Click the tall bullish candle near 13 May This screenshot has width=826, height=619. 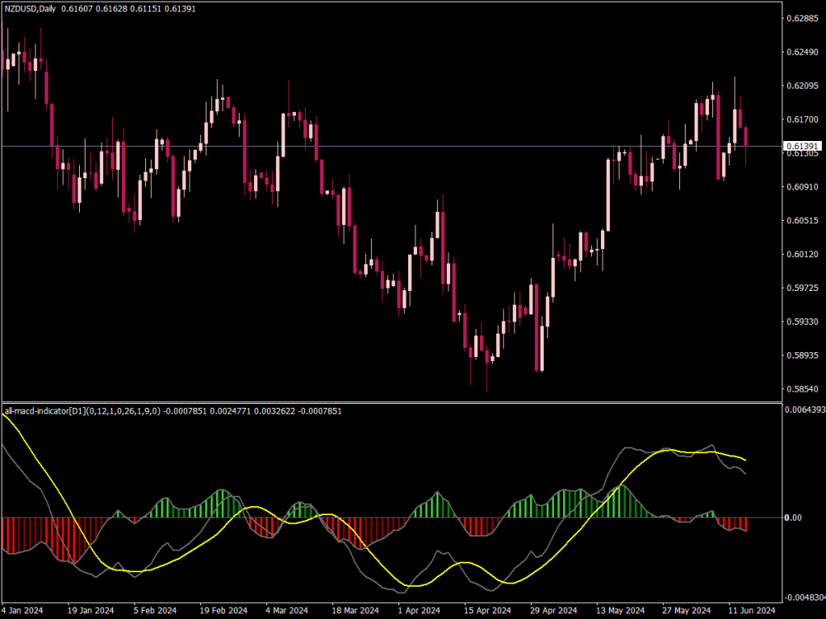point(607,201)
